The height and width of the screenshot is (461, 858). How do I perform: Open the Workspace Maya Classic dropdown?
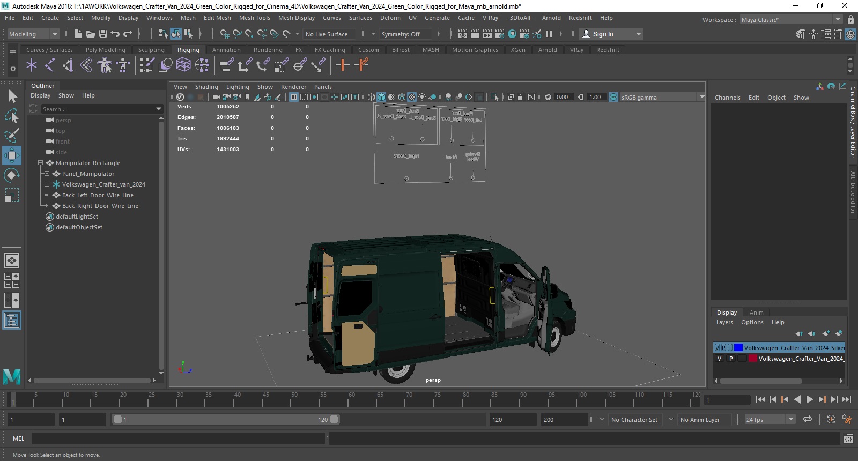(792, 19)
